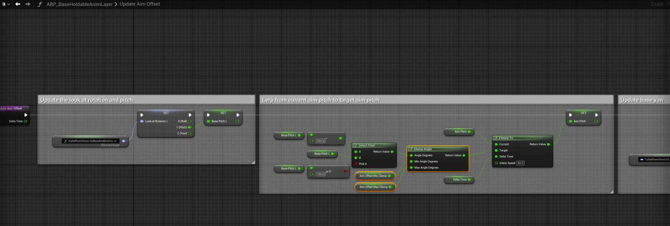Open the bookmarks dropdown in top-left corner
Screen dimensions: 670x226
pyautogui.click(x=6, y=4)
